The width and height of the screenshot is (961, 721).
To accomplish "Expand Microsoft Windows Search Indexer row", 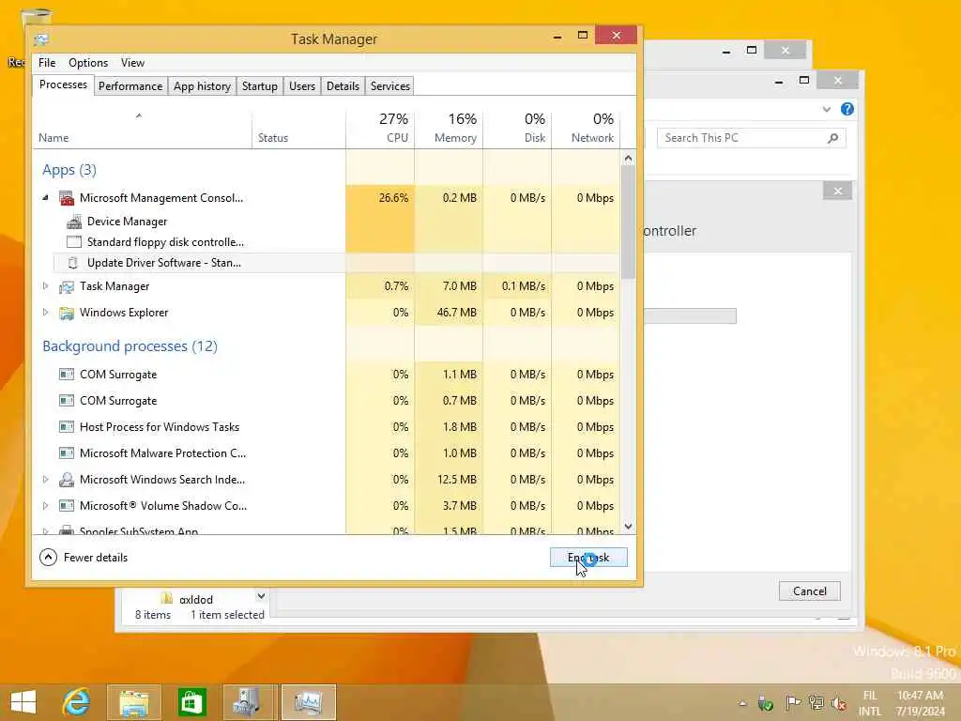I will click(45, 480).
